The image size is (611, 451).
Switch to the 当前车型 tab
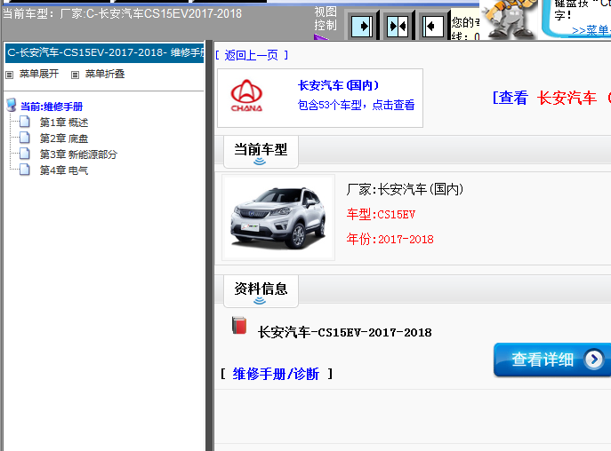(261, 150)
